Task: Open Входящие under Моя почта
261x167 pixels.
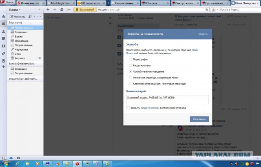Action: [x=25, y=32]
